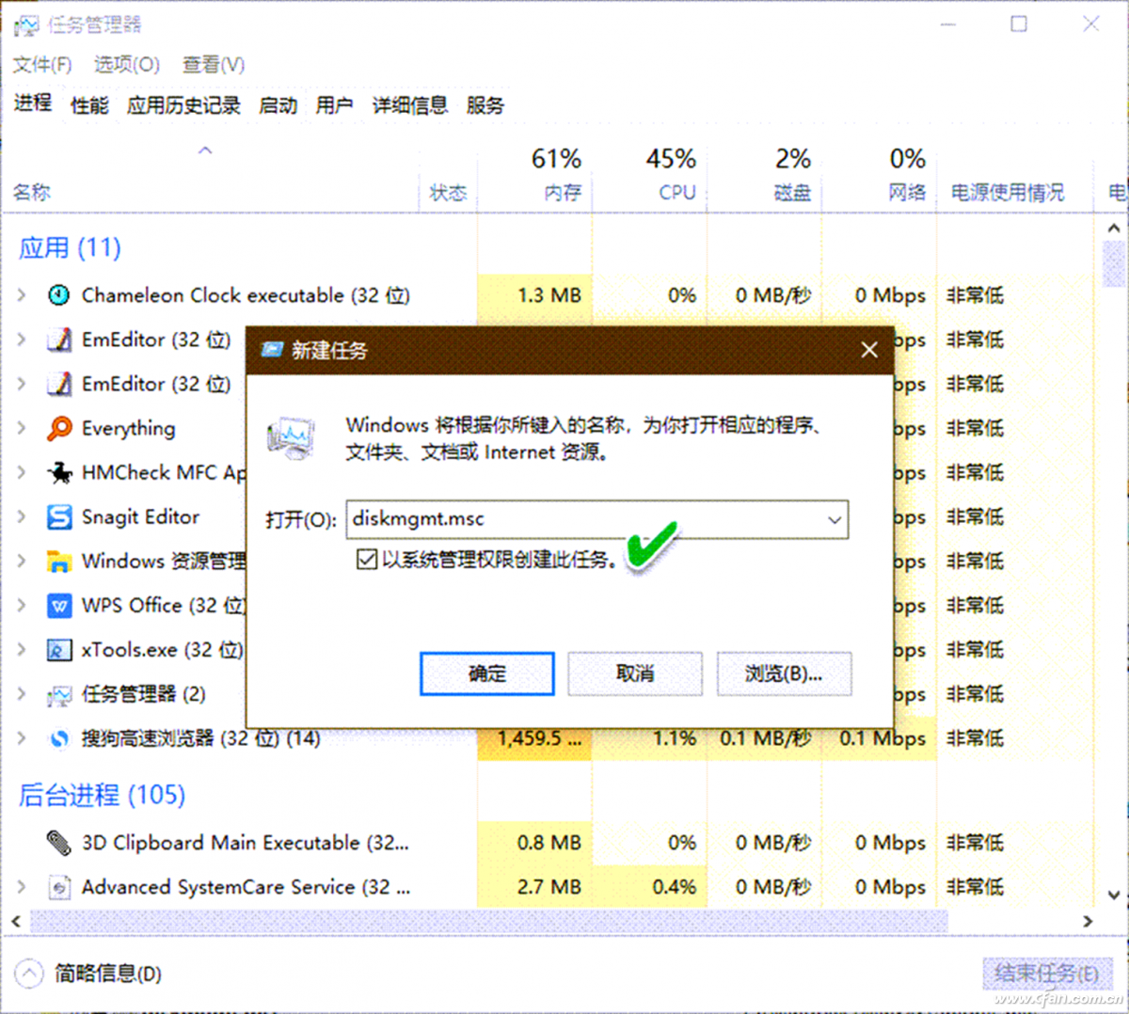Sort by the 网络 column header
This screenshot has width=1129, height=1014.
[907, 193]
